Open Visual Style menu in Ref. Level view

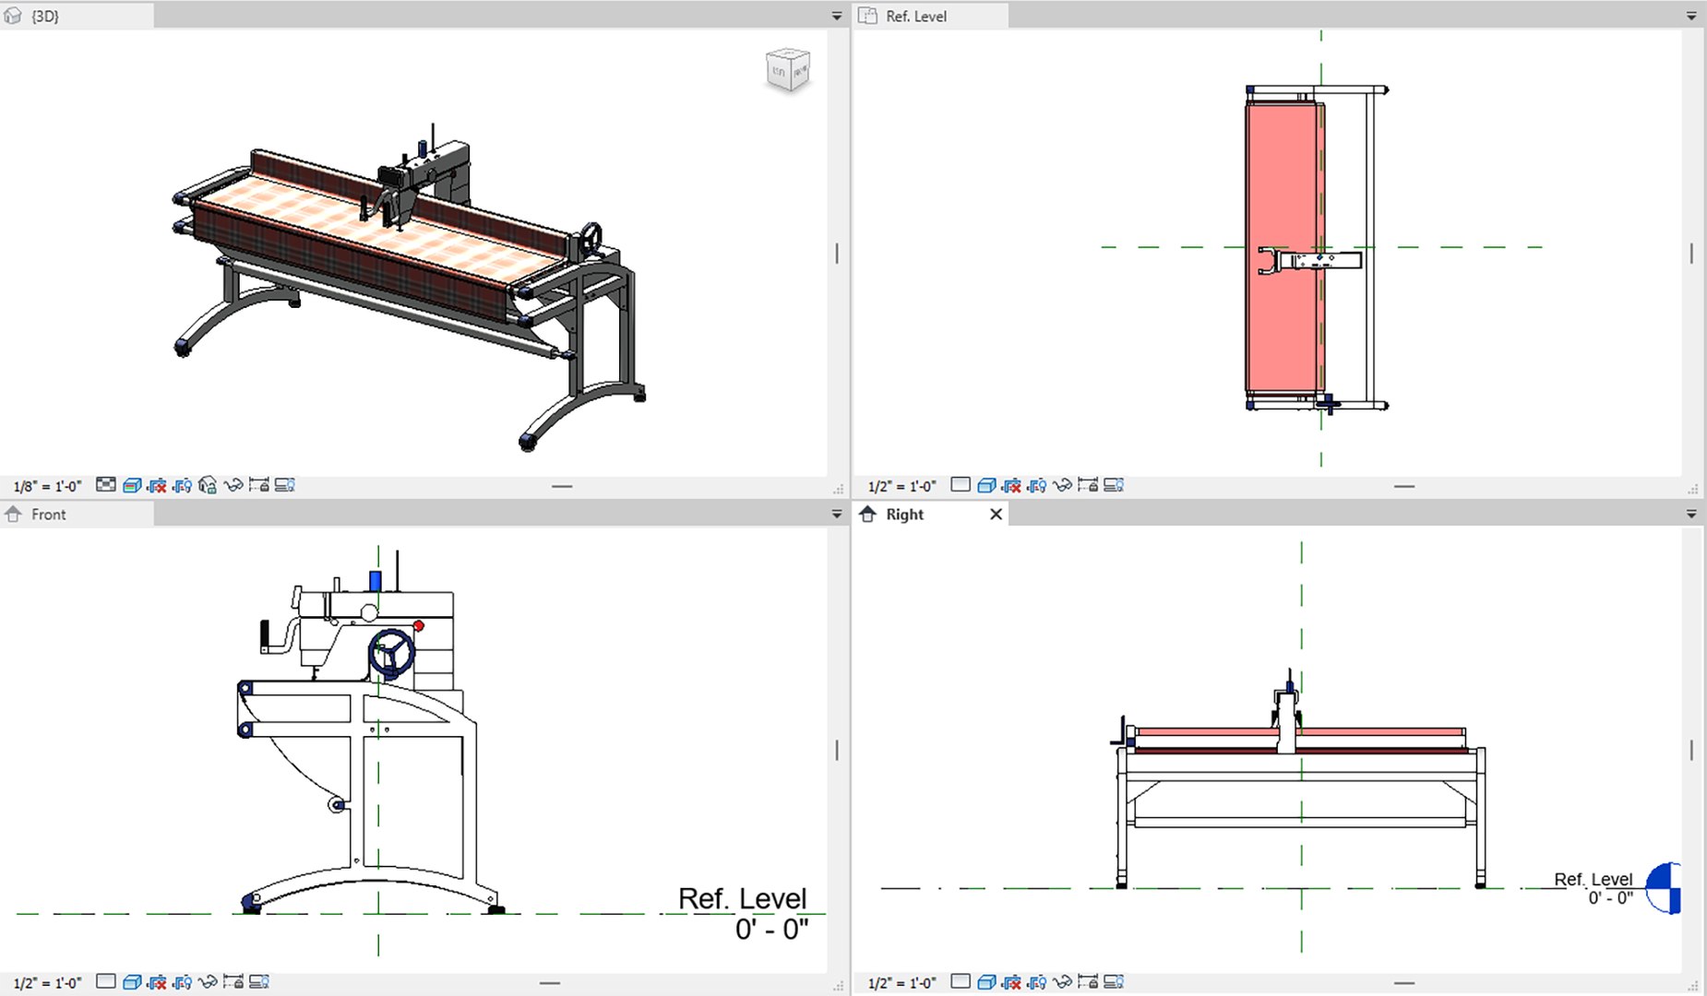click(986, 485)
